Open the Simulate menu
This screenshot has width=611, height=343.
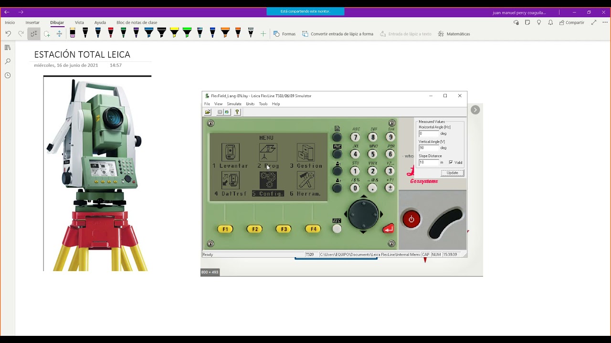(x=234, y=104)
